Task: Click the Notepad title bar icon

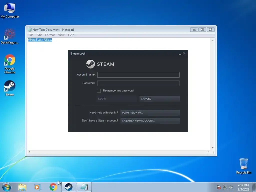Action: click(x=29, y=29)
